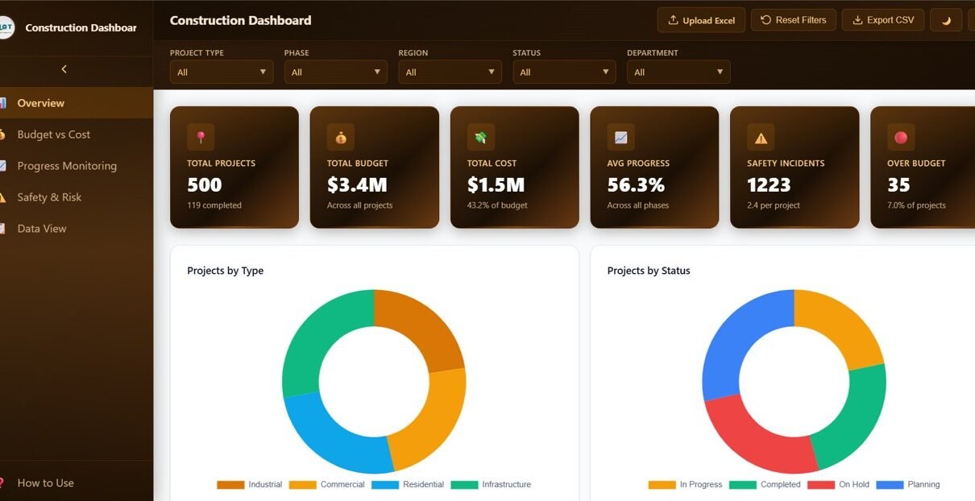Open the Project Type dropdown
This screenshot has width=975, height=501.
(222, 72)
